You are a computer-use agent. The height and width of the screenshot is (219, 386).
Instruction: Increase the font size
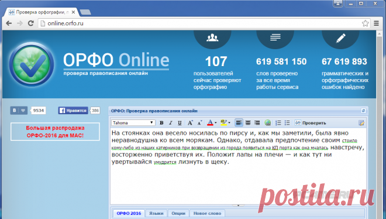point(190,123)
